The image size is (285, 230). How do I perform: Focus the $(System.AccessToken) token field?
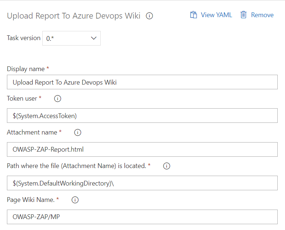(x=142, y=116)
